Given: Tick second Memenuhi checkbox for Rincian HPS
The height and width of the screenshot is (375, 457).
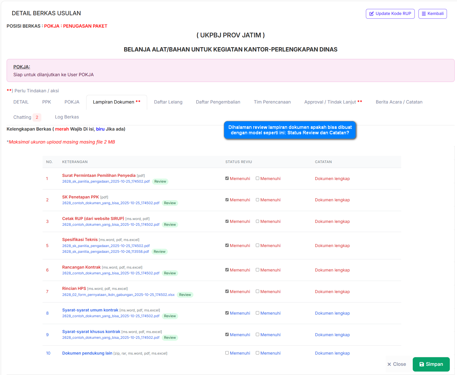Looking at the screenshot, I should pyautogui.click(x=258, y=291).
